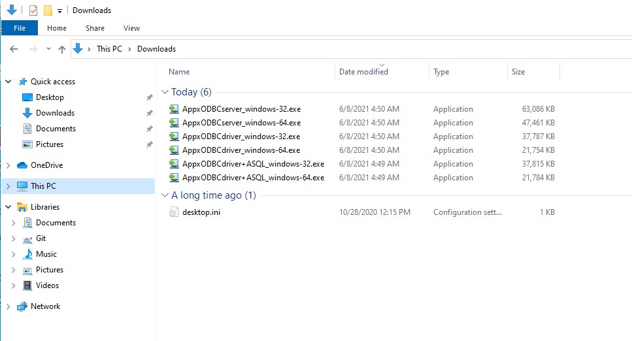
Task: Click the Downloads icon in the address bar
Action: pos(78,49)
